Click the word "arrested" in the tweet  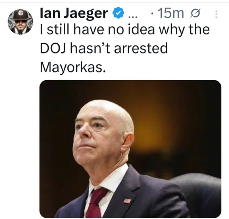(x=141, y=48)
